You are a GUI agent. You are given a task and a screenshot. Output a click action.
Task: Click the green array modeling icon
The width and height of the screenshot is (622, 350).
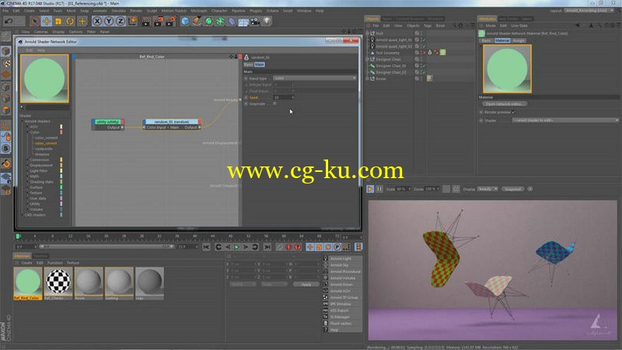[x=220, y=21]
